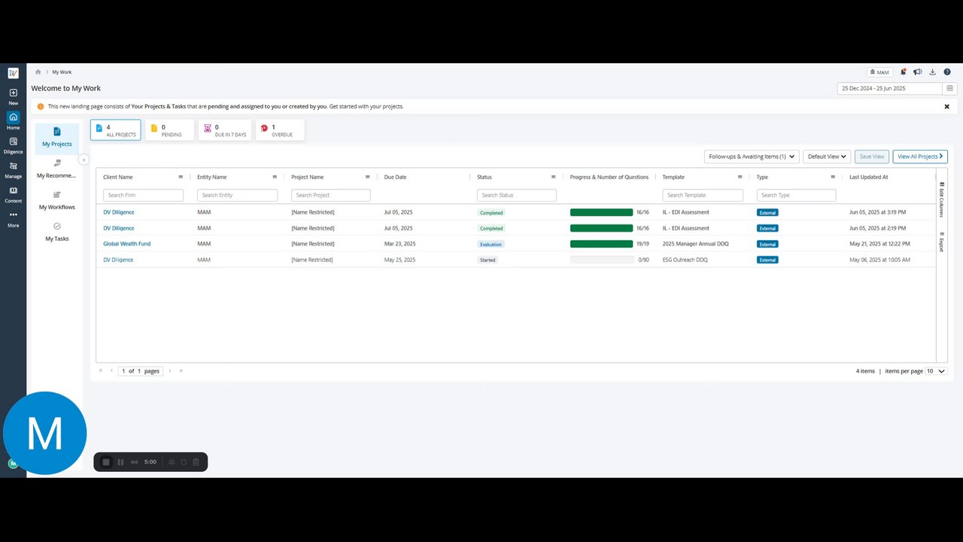
Task: Dismiss the landing page info banner
Action: 946,107
